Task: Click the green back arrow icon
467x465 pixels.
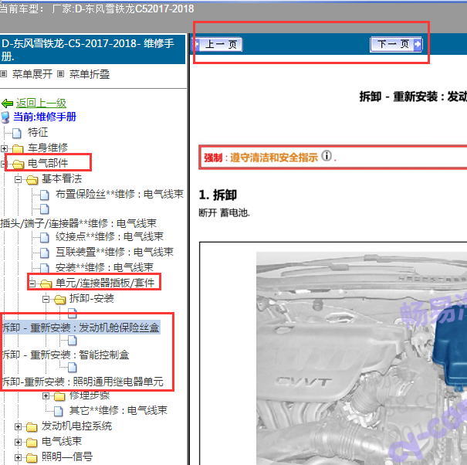Action: pos(7,104)
